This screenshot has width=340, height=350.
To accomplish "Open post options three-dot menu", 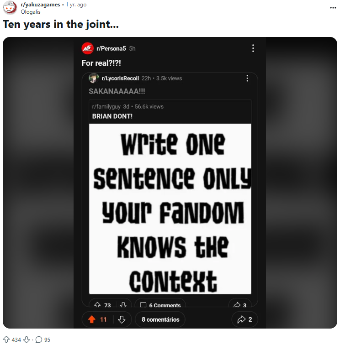I will pos(332,8).
